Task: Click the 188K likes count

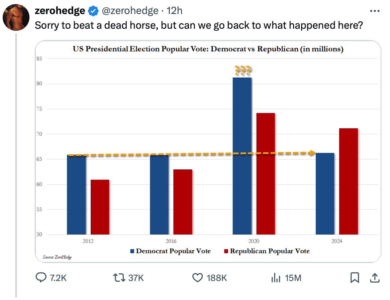Action: pos(217,278)
